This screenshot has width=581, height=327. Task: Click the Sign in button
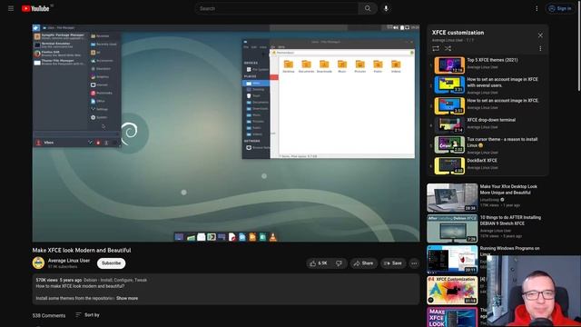pos(560,8)
